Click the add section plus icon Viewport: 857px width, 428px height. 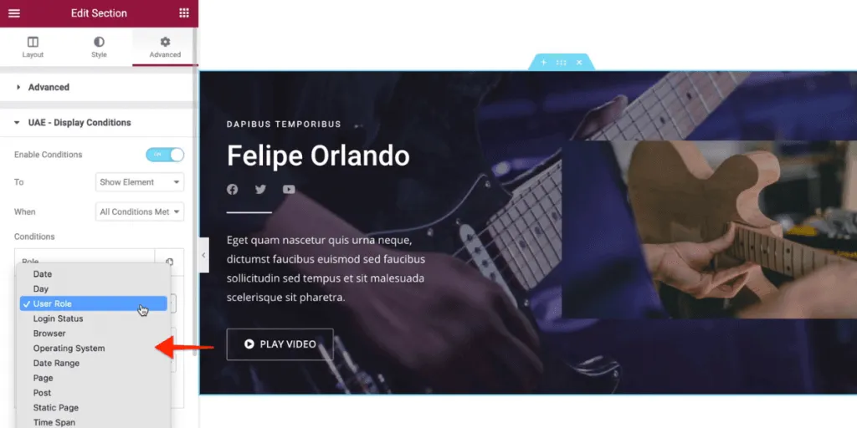543,62
